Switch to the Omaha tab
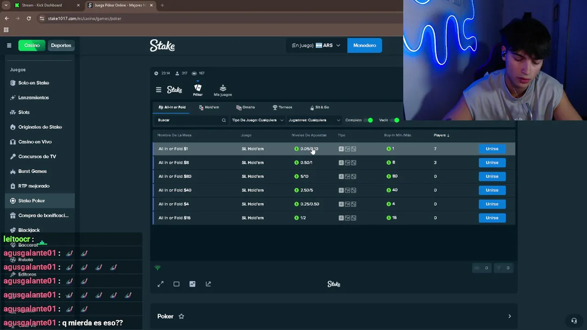 coord(245,107)
